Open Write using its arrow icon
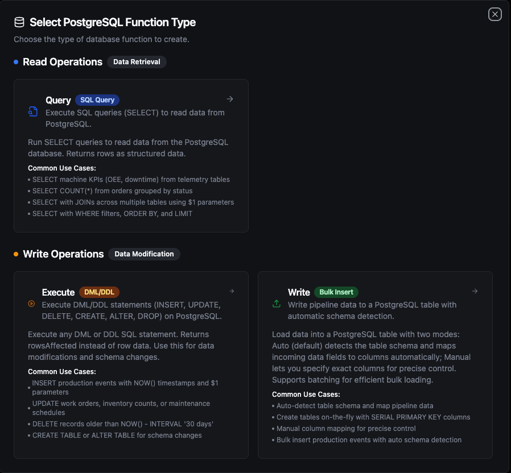The height and width of the screenshot is (473, 511). coord(475,291)
